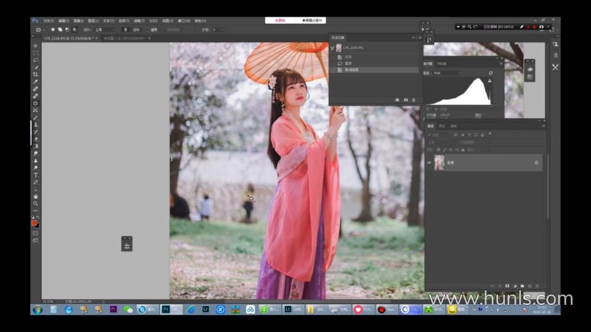Select the Horizontal Type tool
591x332 pixels.
coord(36,175)
